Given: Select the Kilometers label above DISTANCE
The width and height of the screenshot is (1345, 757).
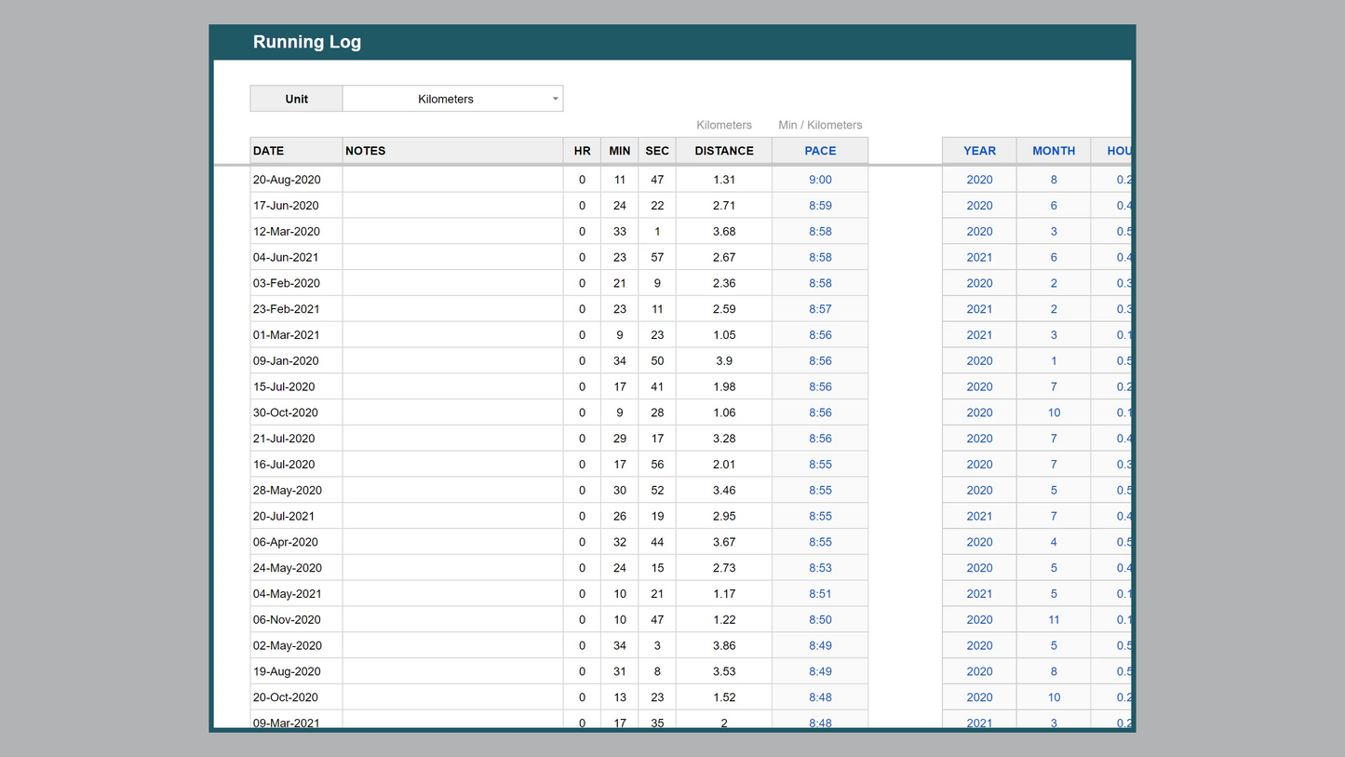Looking at the screenshot, I should (723, 125).
